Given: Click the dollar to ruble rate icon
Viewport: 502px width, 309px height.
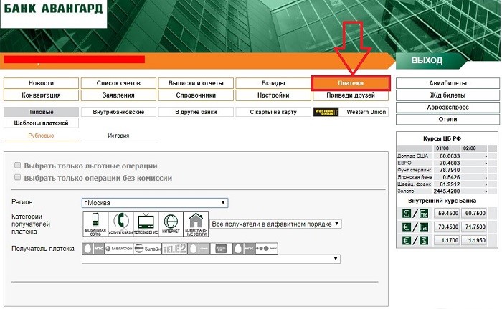Looking at the screenshot, I should [x=415, y=213].
